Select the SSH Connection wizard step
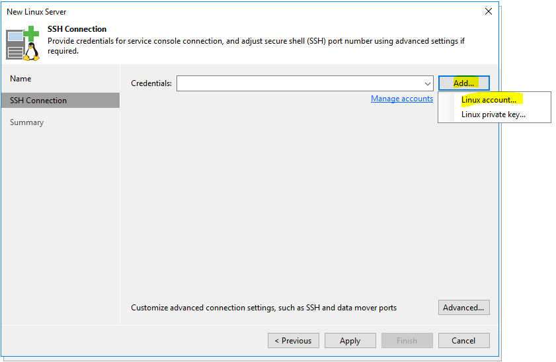Screen dimensions: 556x362 point(60,101)
